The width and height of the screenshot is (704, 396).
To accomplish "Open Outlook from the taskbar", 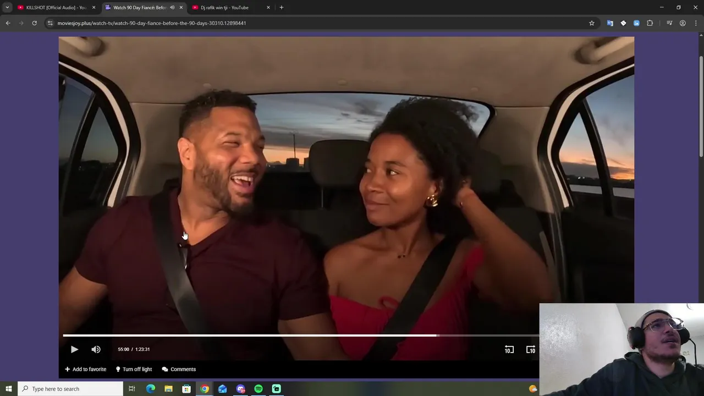I will click(x=222, y=389).
